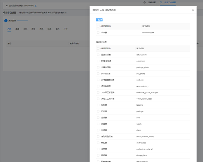The width and height of the screenshot is (203, 162).
Task: Click 英文名称 header in 库内附加费 table
Action: click(140, 48)
